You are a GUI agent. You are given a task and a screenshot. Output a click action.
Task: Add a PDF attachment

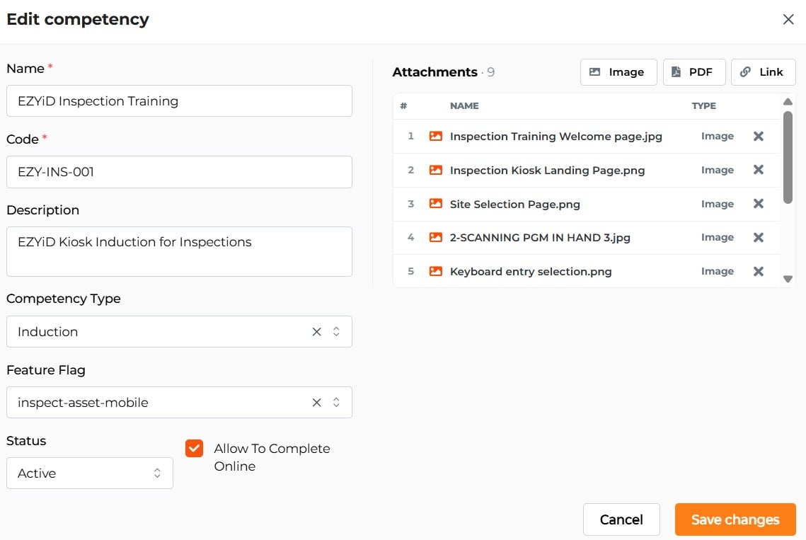[694, 72]
